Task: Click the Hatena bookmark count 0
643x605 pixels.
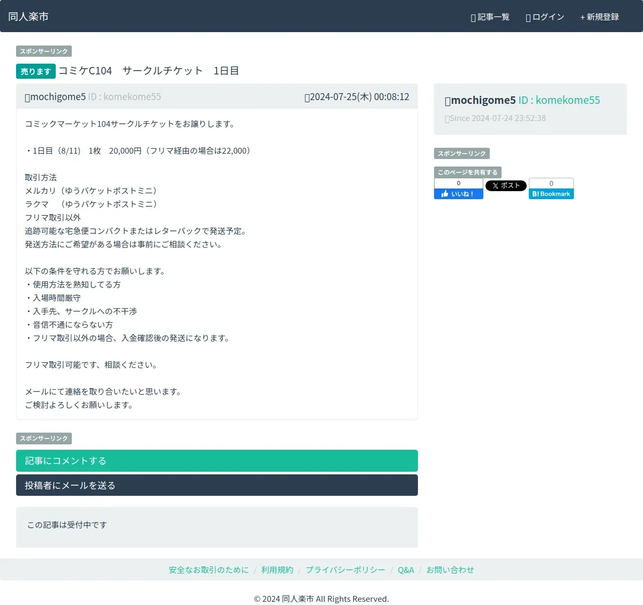Action: 551,183
